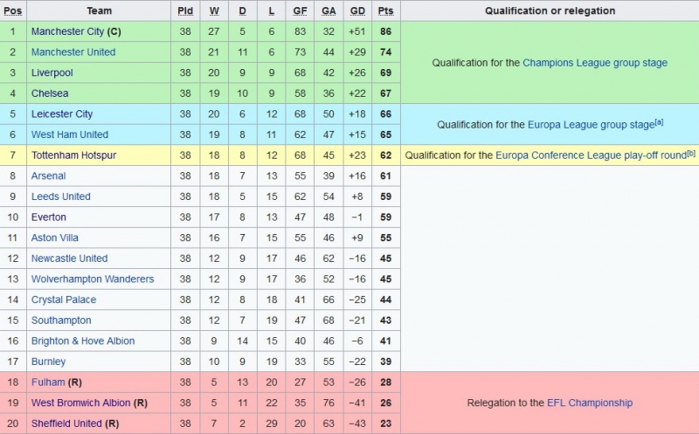699x434 pixels.
Task: Go to Leicester City page
Action: 61,114
